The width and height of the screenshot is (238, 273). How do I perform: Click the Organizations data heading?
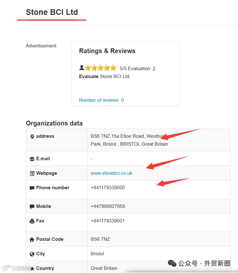click(54, 123)
